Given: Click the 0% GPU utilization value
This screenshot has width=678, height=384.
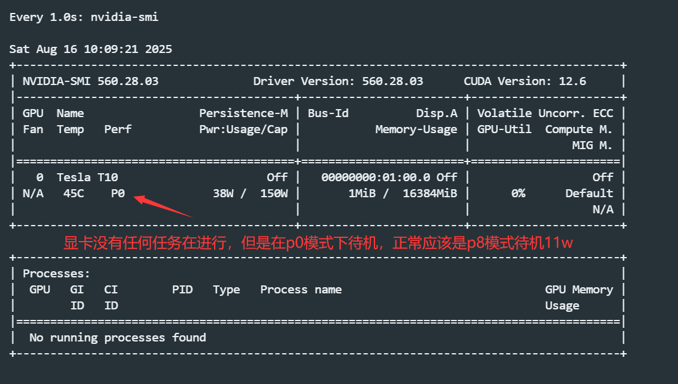Looking at the screenshot, I should tap(518, 194).
